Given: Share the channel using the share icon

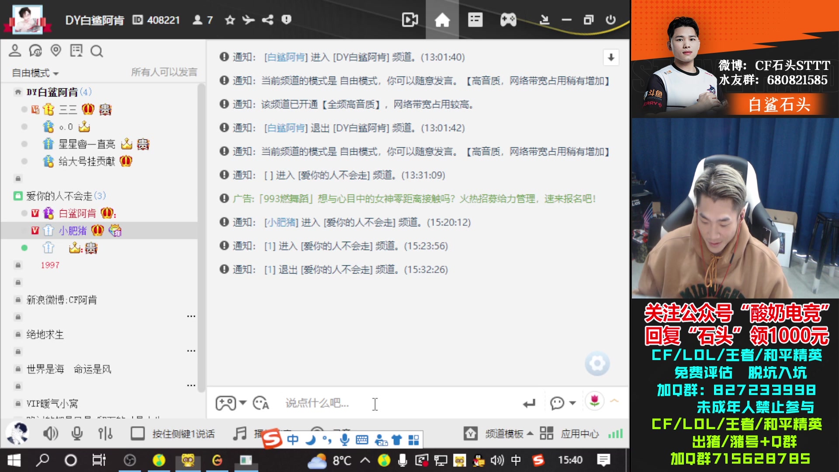Looking at the screenshot, I should pos(267,20).
